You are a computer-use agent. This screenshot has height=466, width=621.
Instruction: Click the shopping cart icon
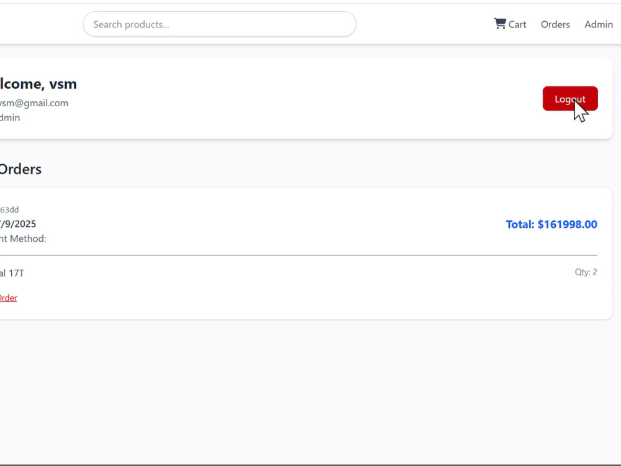[500, 24]
